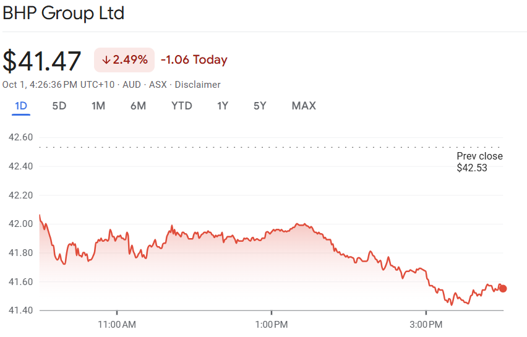Switch to the 5D chart range

(x=59, y=106)
